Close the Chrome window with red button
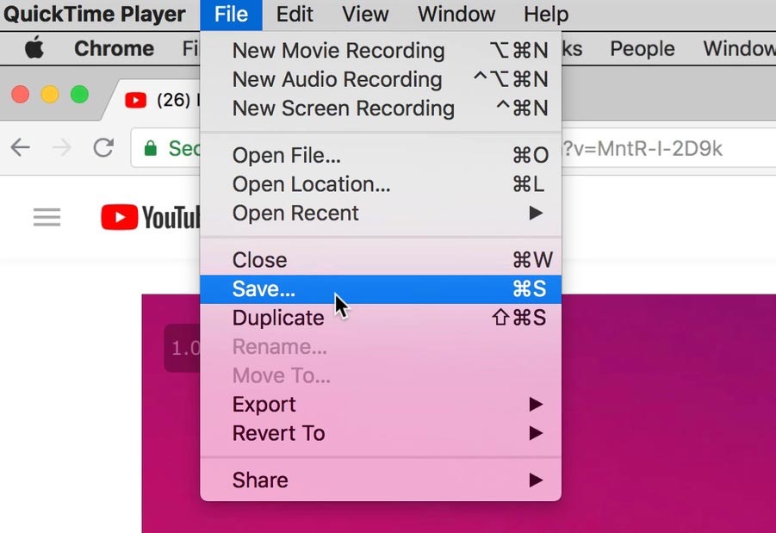 coord(21,95)
